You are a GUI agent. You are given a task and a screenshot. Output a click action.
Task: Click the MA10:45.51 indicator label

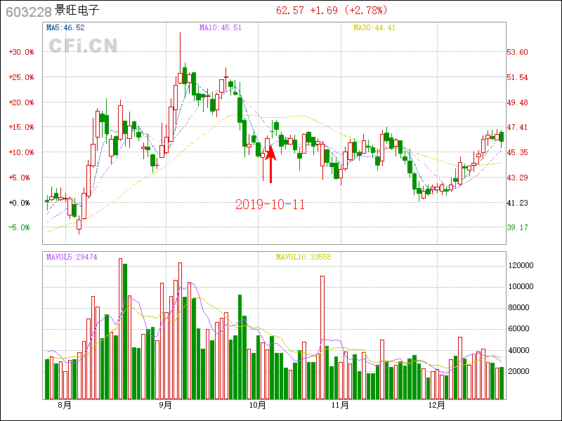point(221,27)
